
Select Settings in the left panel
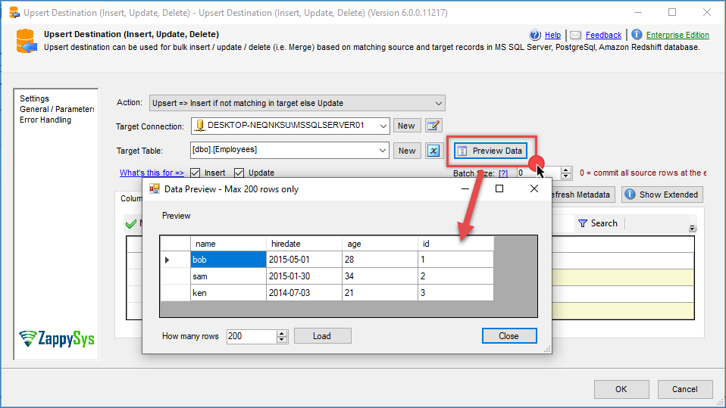pyautogui.click(x=34, y=98)
